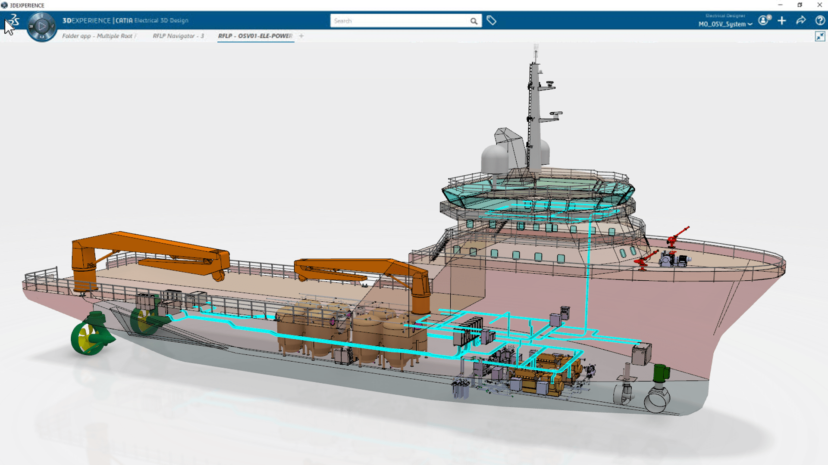Open the compass play button
Screen dimensions: 828x465
42,26
